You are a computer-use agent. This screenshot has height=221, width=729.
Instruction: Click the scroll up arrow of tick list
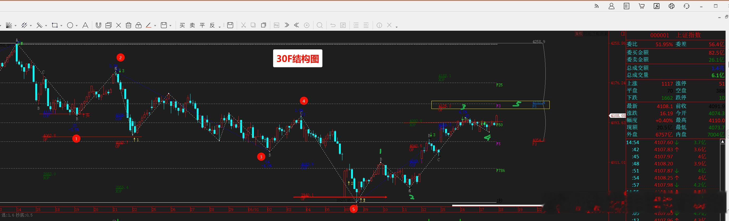click(x=722, y=142)
